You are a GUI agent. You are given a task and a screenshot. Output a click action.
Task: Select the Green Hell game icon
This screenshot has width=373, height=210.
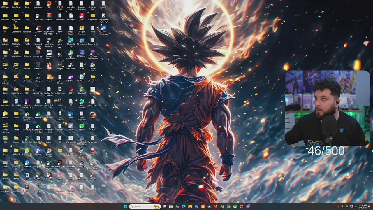[49, 176]
